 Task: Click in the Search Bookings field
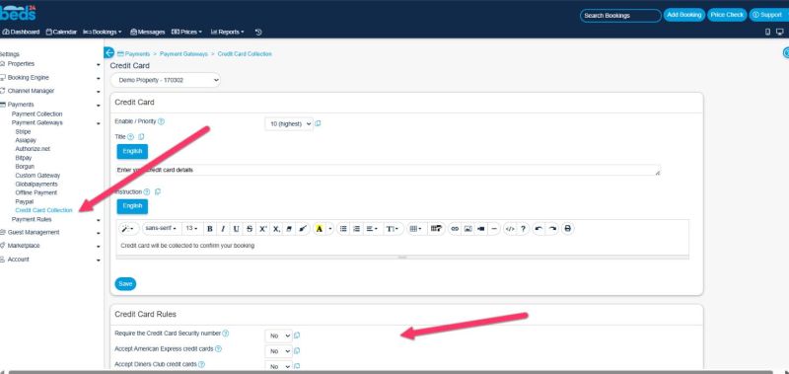(620, 15)
